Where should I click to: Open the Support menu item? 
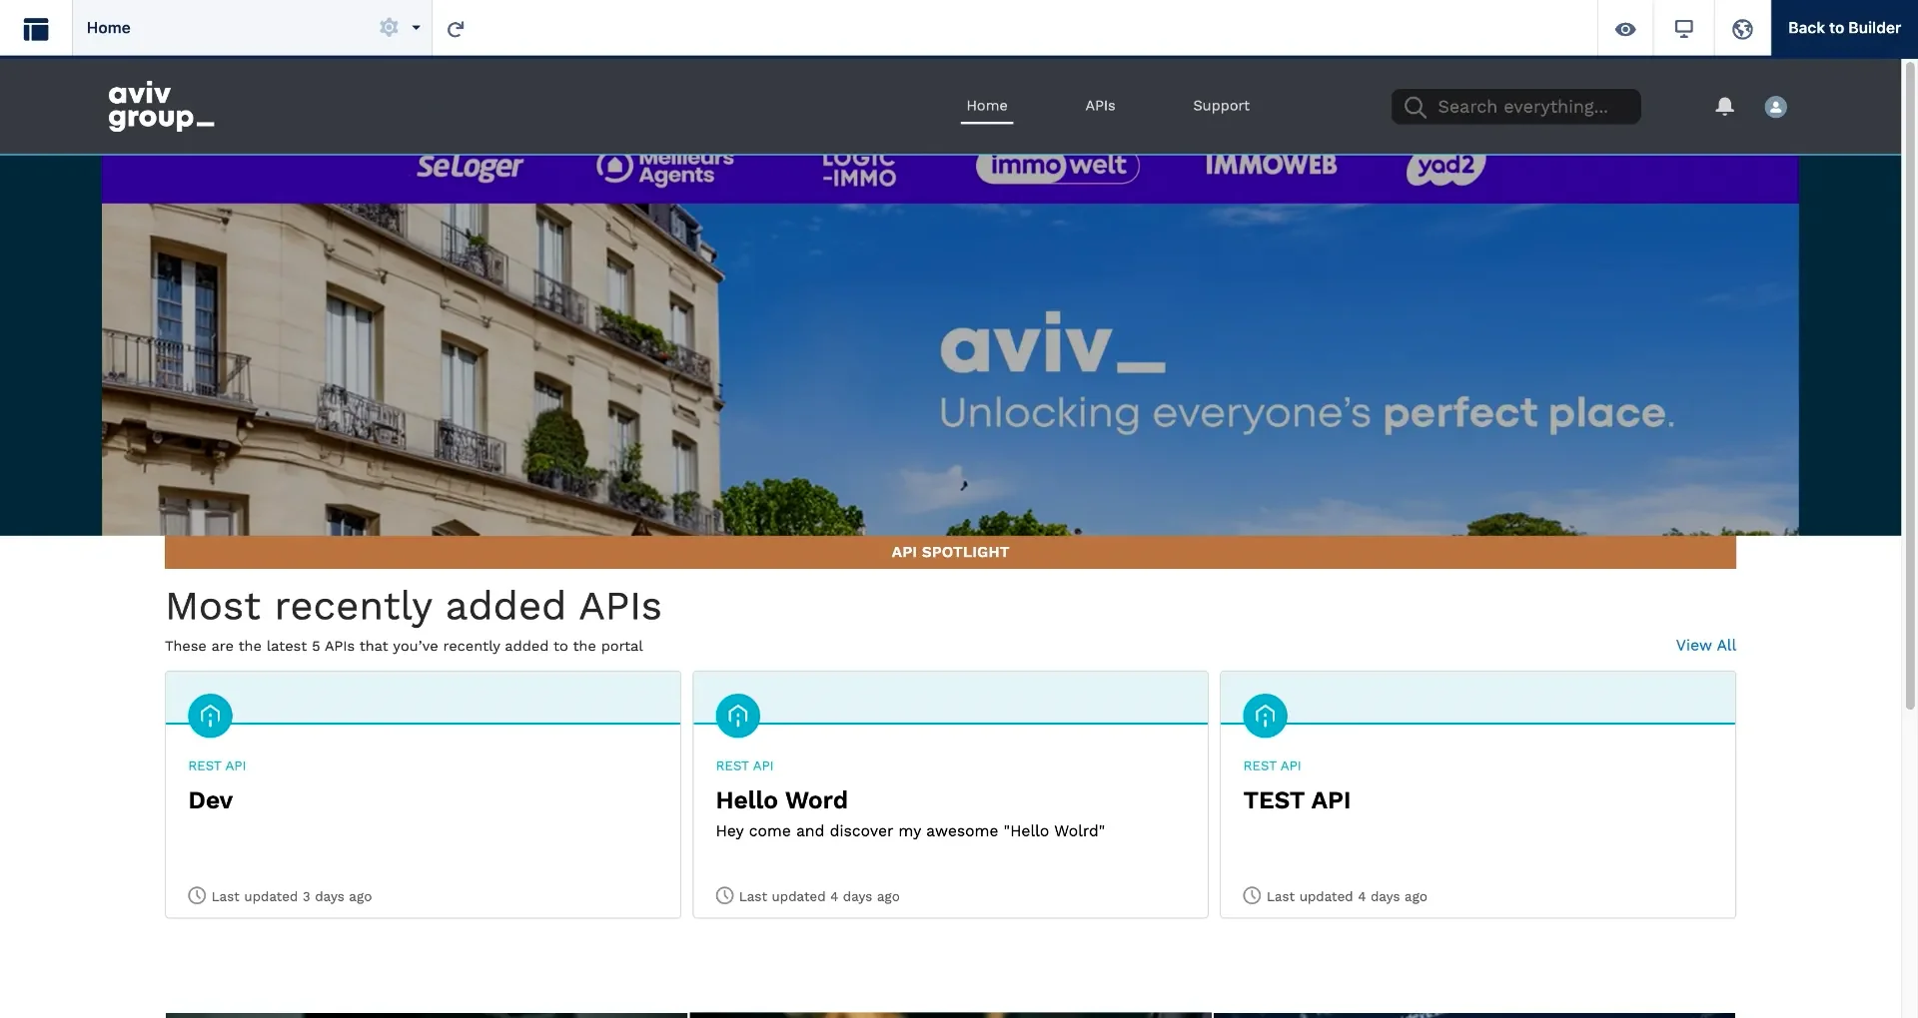[1221, 106]
